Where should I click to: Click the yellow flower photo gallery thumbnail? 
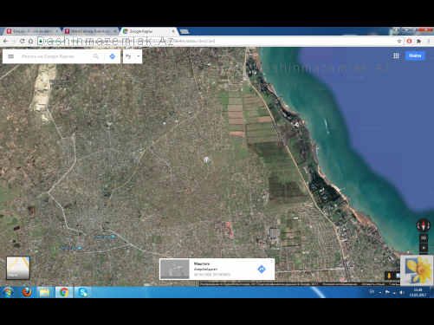[x=417, y=270]
